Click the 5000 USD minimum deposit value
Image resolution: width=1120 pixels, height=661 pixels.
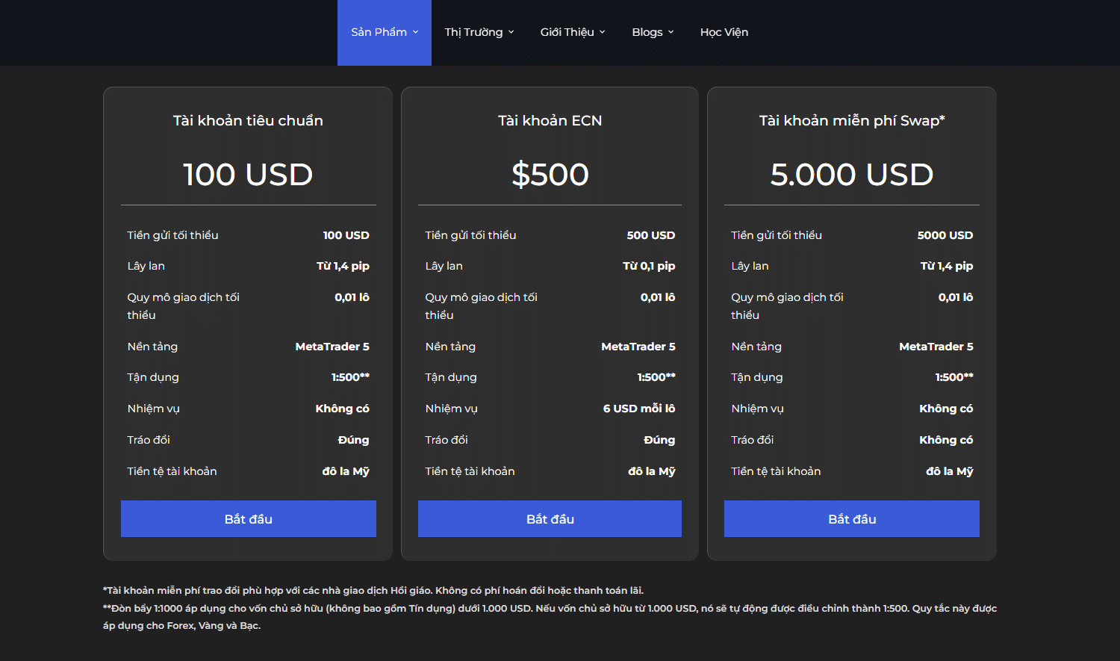coord(945,235)
